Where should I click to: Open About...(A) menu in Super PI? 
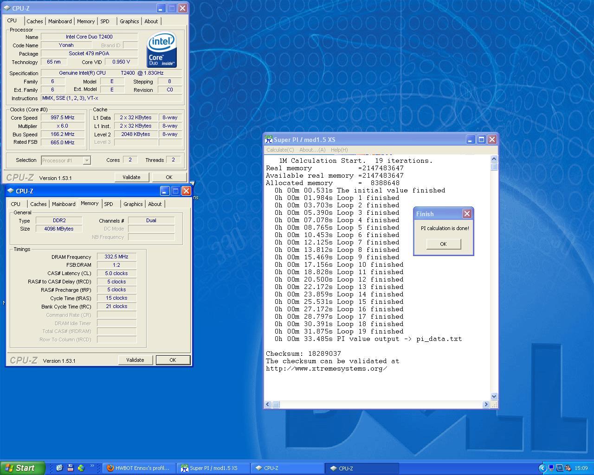312,150
